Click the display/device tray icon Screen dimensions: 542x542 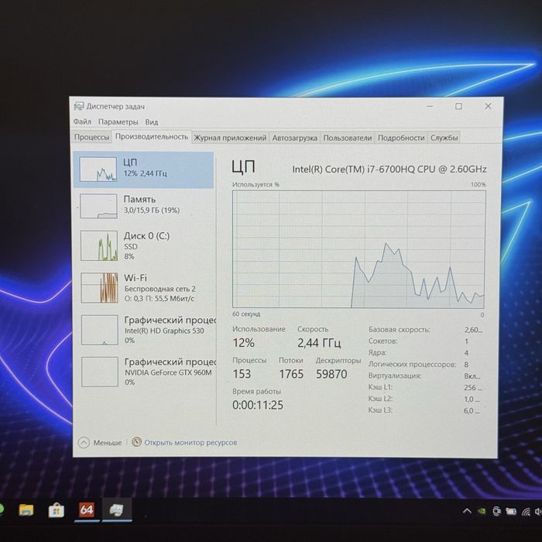496,511
